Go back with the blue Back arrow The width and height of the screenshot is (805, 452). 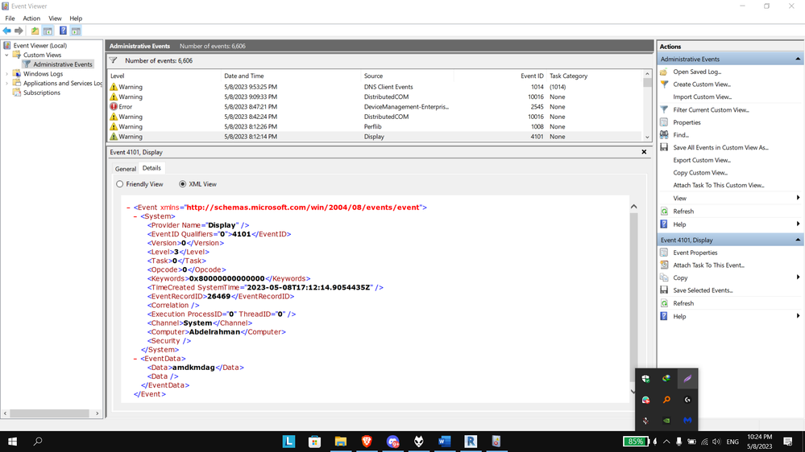click(x=6, y=31)
